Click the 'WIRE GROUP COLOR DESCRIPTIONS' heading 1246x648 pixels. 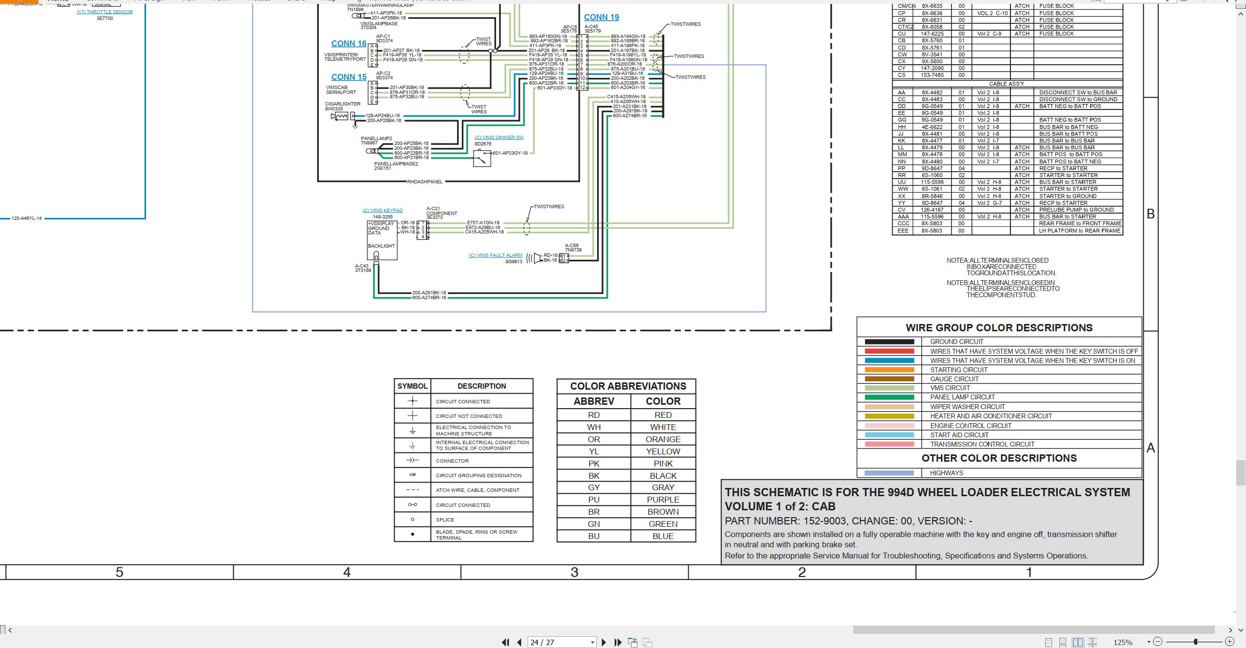click(999, 327)
